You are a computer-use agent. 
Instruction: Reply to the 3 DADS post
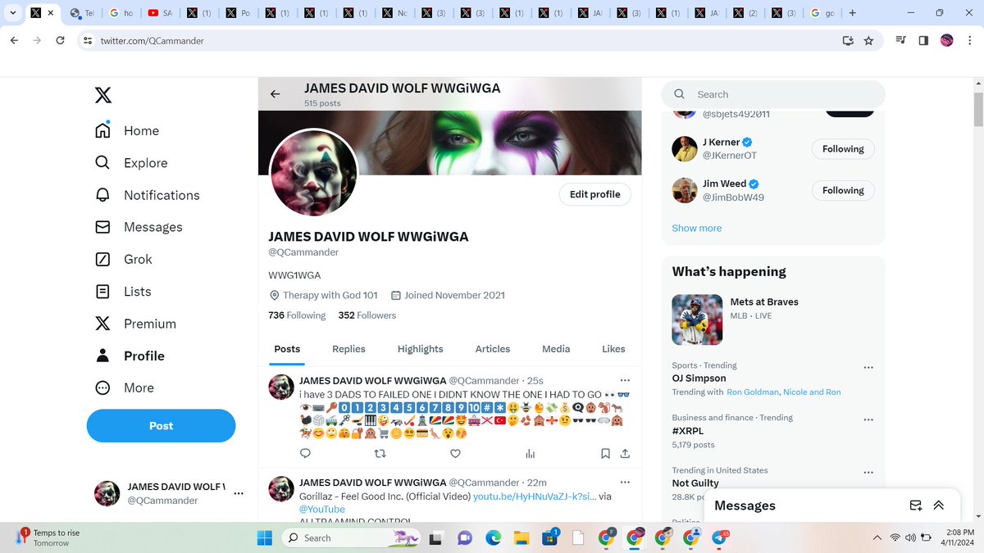pos(305,453)
